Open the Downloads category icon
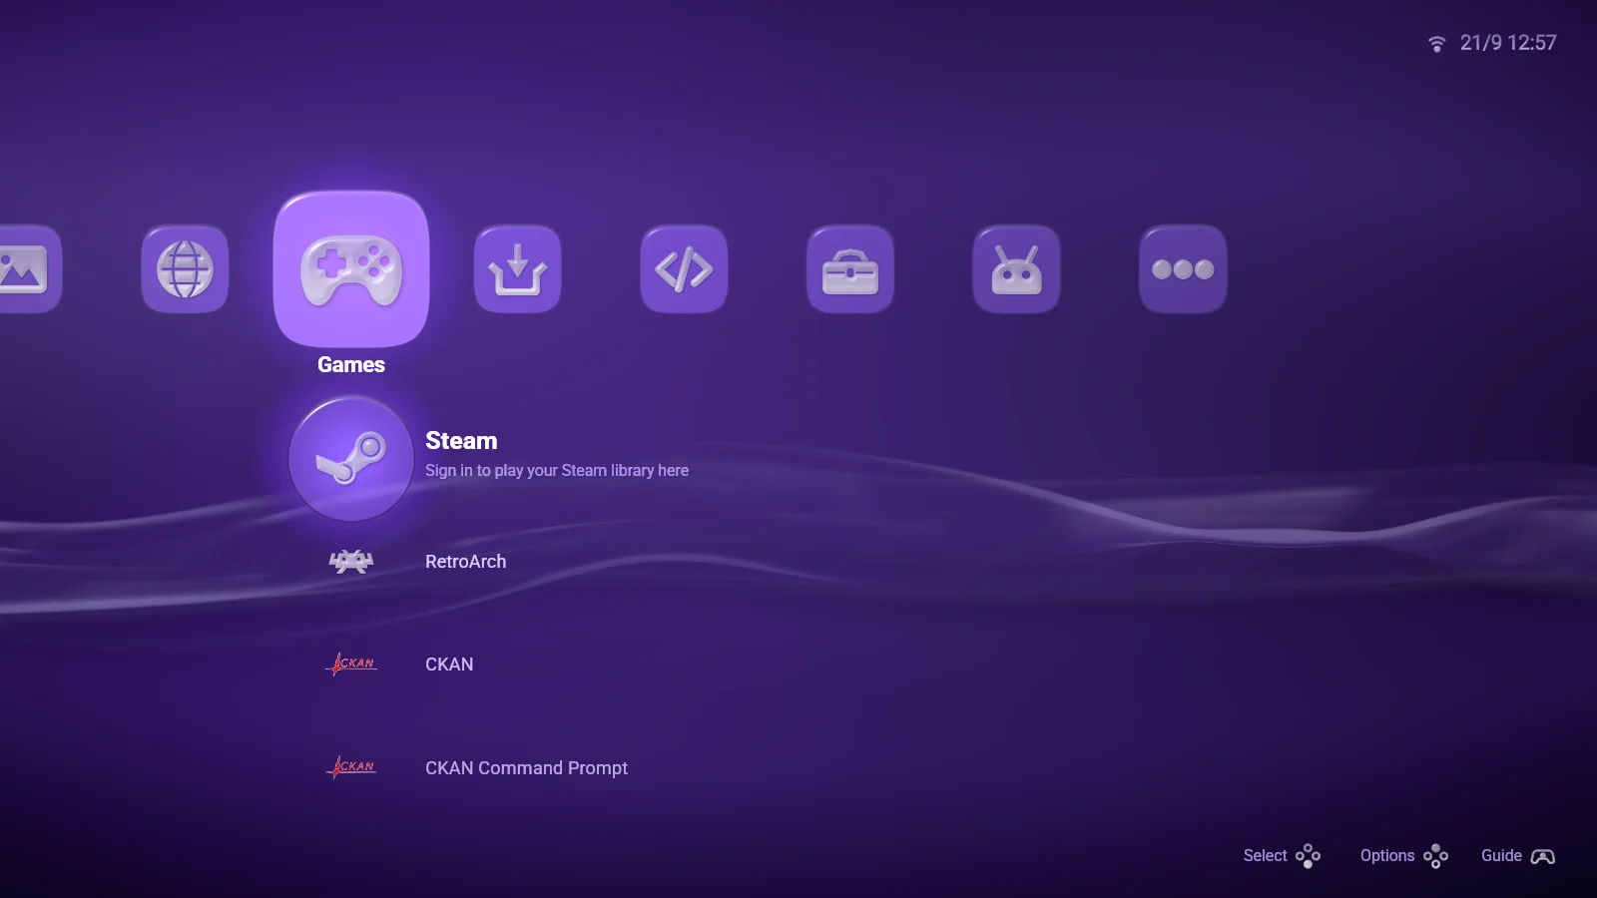 pos(517,268)
